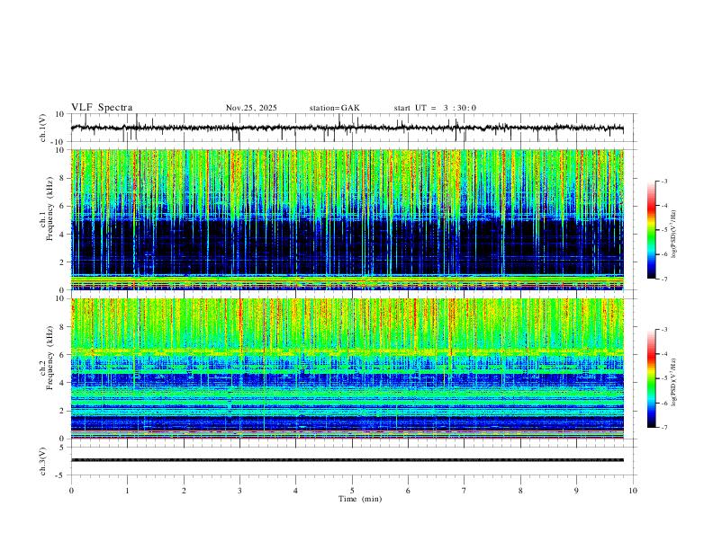Click the "-7" tick on ch.2 color bar
713x550 pixels.
click(x=663, y=427)
